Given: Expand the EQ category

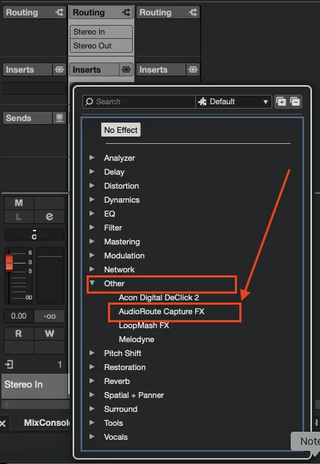Looking at the screenshot, I should [x=92, y=213].
